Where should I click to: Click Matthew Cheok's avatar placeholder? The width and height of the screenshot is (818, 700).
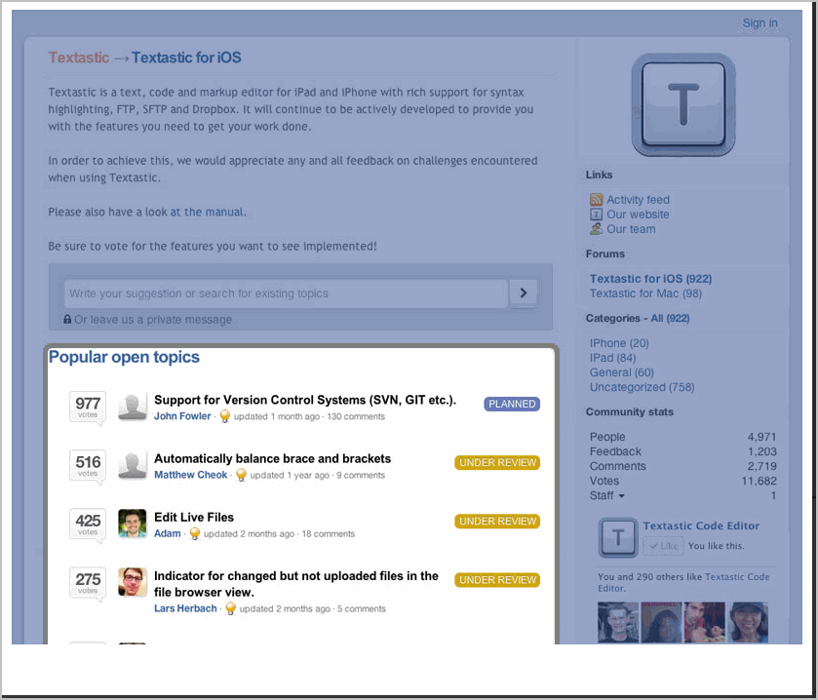pos(133,465)
